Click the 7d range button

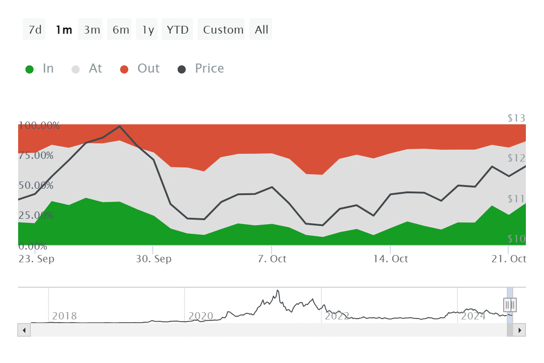coord(34,29)
